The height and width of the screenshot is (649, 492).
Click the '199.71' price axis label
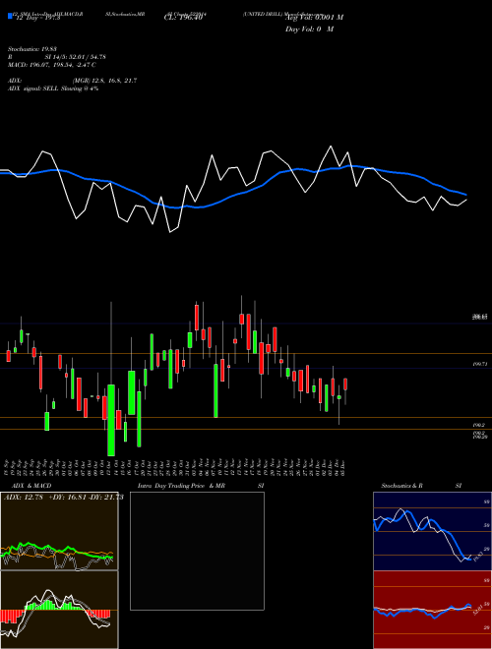[479, 364]
